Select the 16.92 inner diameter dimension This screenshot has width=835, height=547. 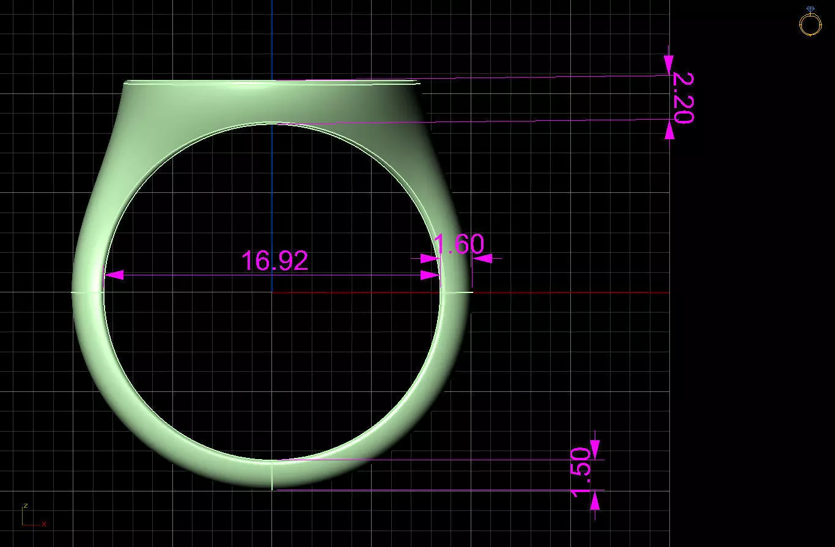click(x=274, y=261)
